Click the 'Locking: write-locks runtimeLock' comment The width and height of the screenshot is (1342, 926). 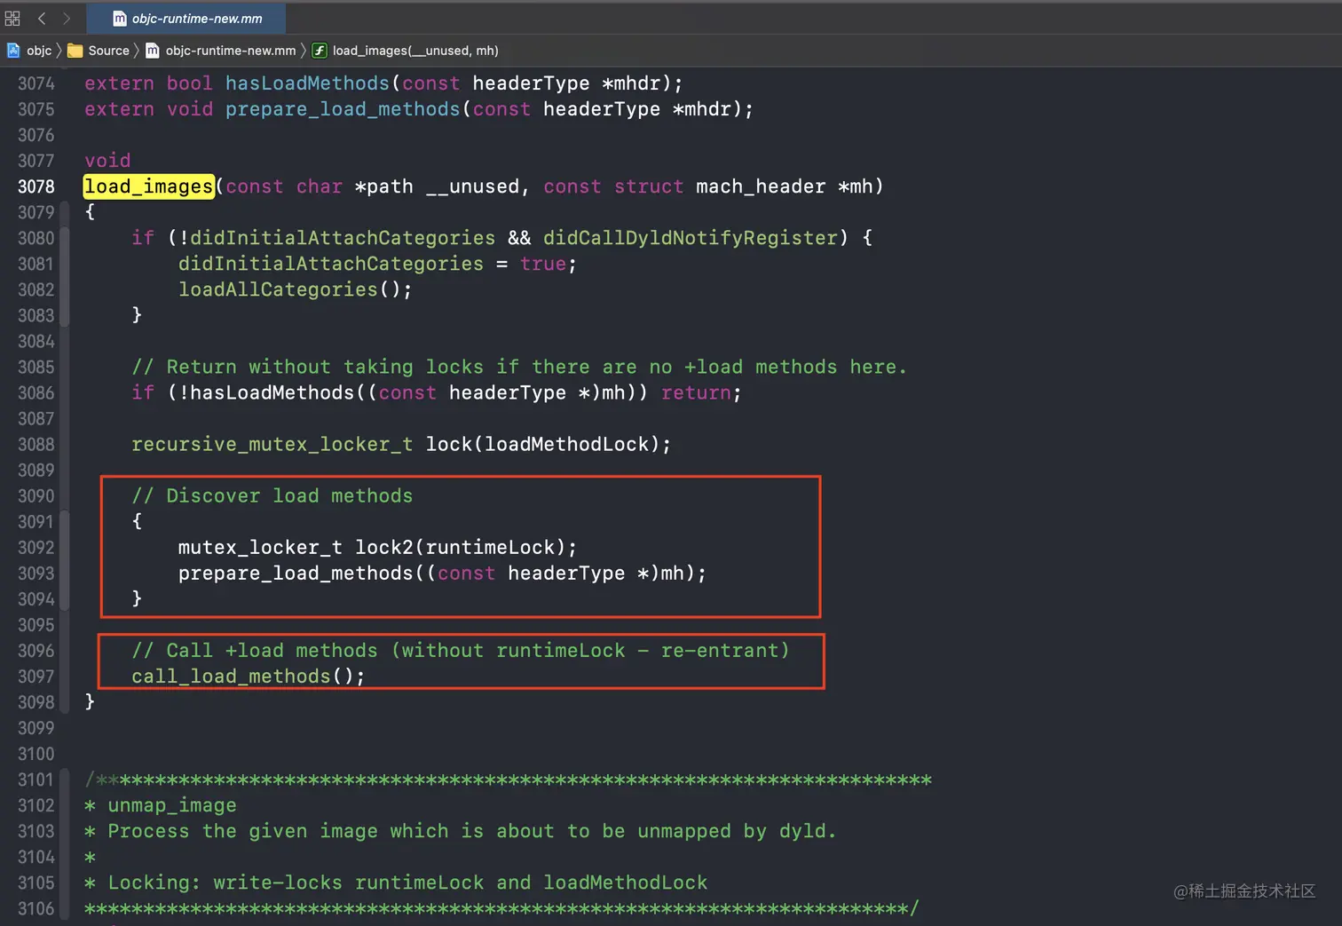396,882
